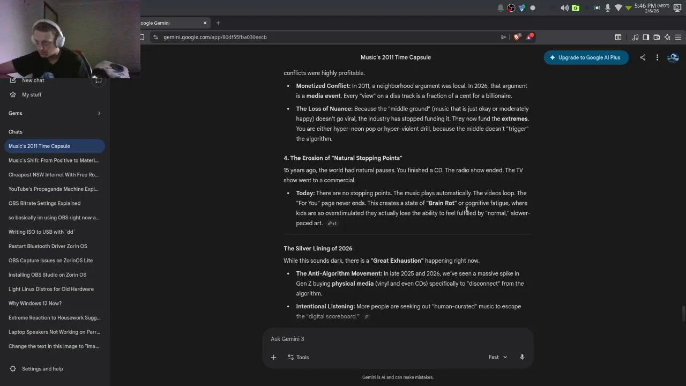686x386 pixels.
Task: Expand the Gems section arrow
Action: tap(99, 113)
